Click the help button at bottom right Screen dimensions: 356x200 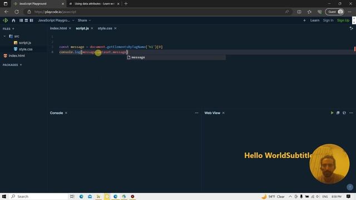(x=350, y=187)
